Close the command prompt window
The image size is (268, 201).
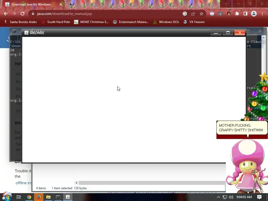[260, 31]
